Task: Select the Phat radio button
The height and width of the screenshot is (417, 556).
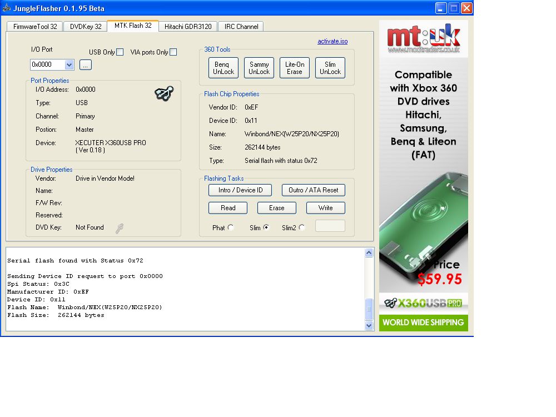Action: 231,227
